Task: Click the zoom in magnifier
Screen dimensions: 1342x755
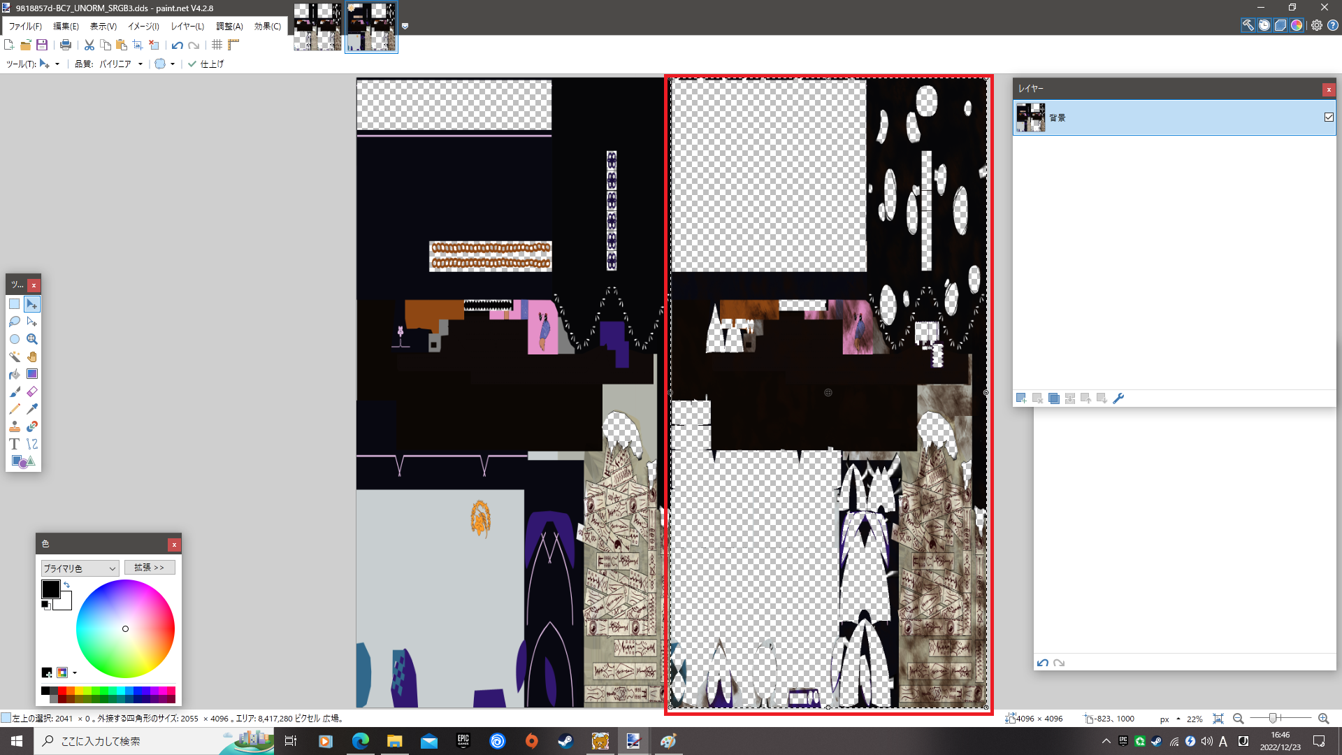Action: pos(1323,719)
